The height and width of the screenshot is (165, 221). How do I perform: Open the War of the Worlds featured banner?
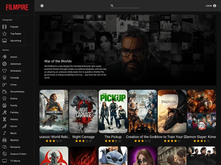tap(128, 50)
